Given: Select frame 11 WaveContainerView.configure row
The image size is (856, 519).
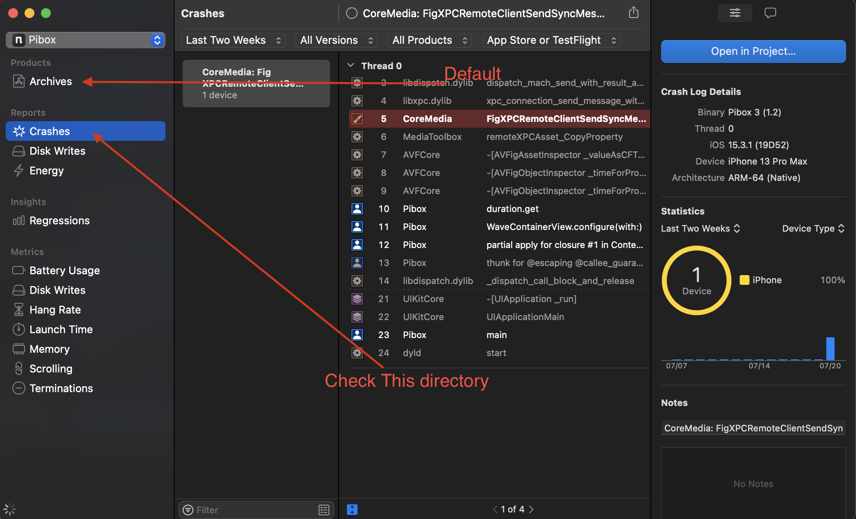Looking at the screenshot, I should tap(499, 227).
